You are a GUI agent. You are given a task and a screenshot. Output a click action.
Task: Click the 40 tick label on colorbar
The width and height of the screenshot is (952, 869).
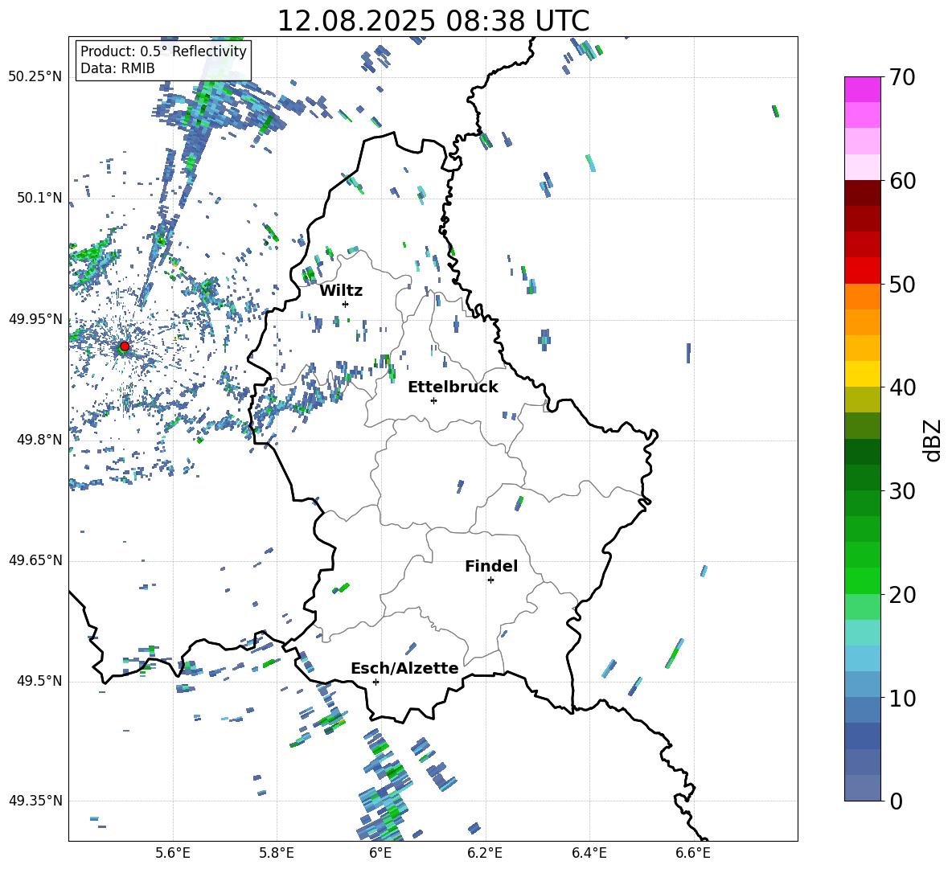click(x=902, y=387)
